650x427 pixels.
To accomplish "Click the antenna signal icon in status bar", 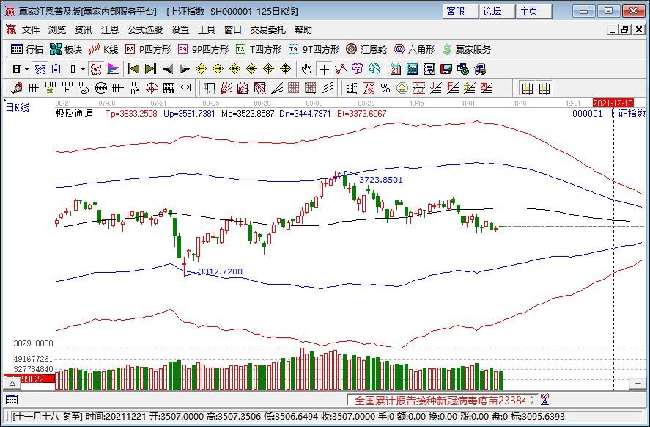I will tap(544, 400).
